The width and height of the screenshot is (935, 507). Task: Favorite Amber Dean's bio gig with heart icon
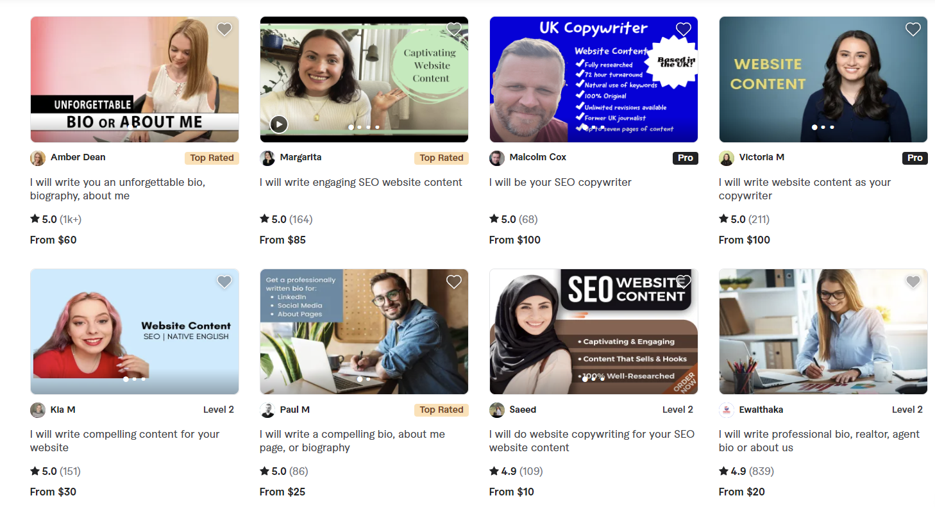(224, 29)
